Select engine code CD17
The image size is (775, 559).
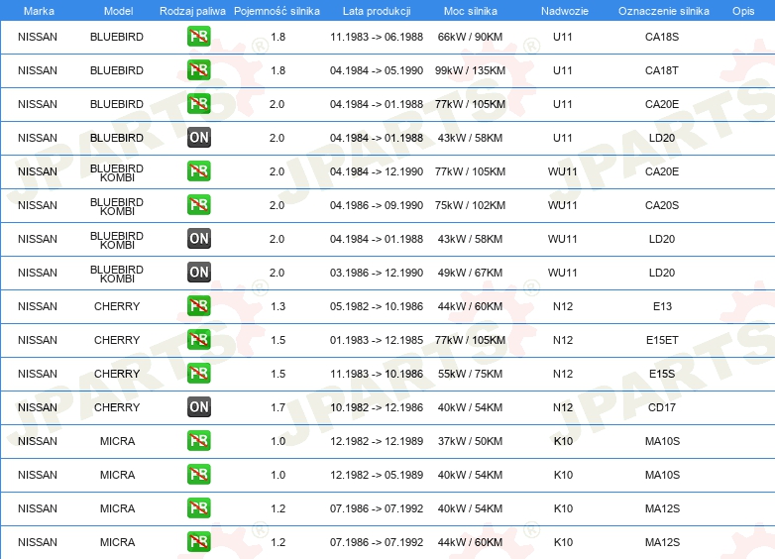(662, 407)
